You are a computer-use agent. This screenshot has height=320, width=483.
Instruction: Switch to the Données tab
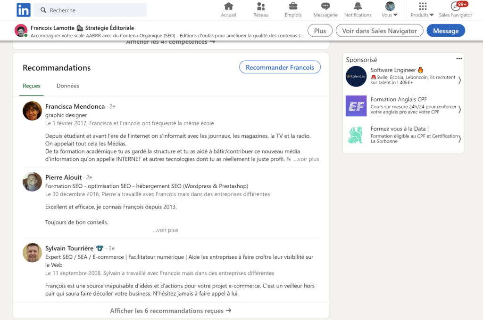pyautogui.click(x=68, y=86)
